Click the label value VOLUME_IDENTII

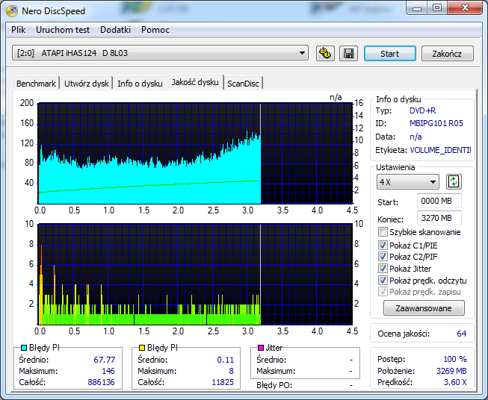pos(440,150)
